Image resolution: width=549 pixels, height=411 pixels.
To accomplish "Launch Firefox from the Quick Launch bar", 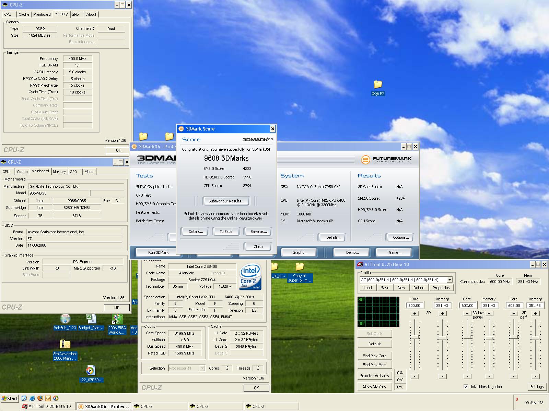I will point(40,398).
